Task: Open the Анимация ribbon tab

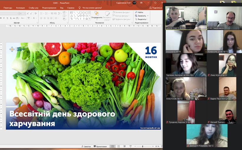Action: coord(20,8)
